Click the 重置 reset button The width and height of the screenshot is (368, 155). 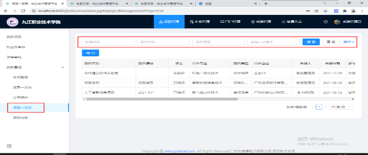pyautogui.click(x=331, y=42)
